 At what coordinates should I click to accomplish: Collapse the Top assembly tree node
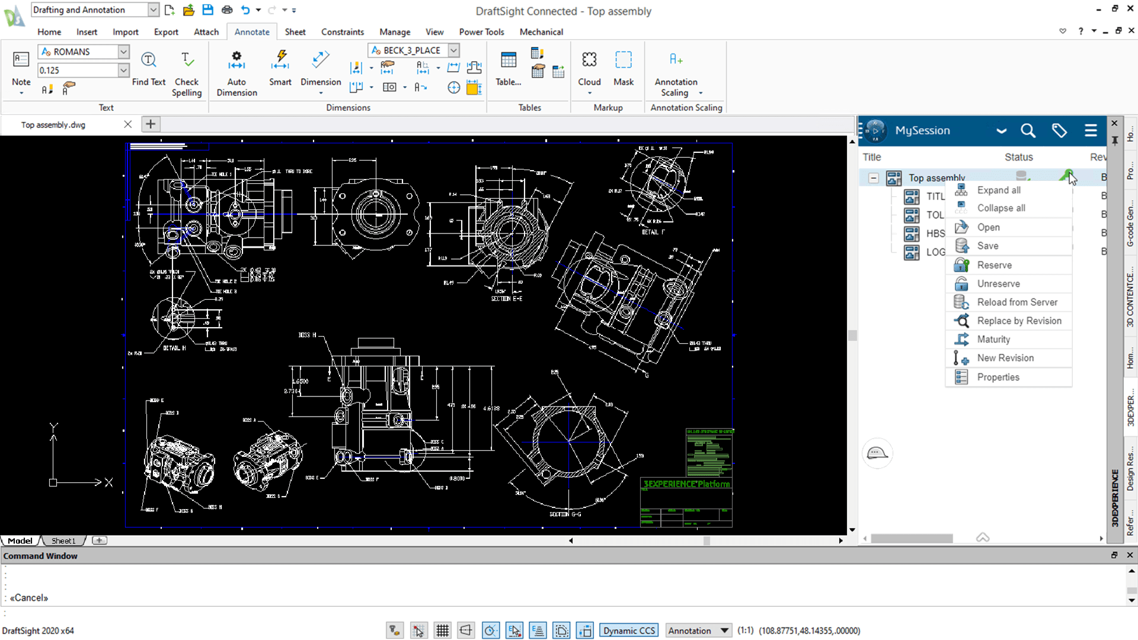pos(873,178)
